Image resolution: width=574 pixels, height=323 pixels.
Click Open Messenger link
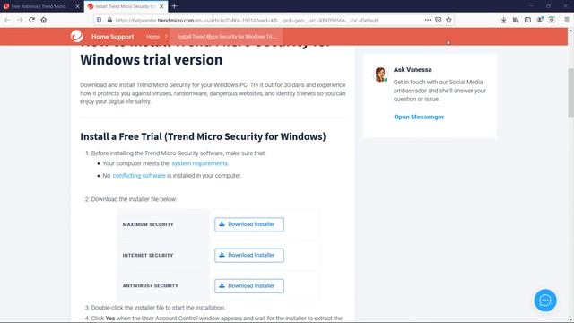419,117
